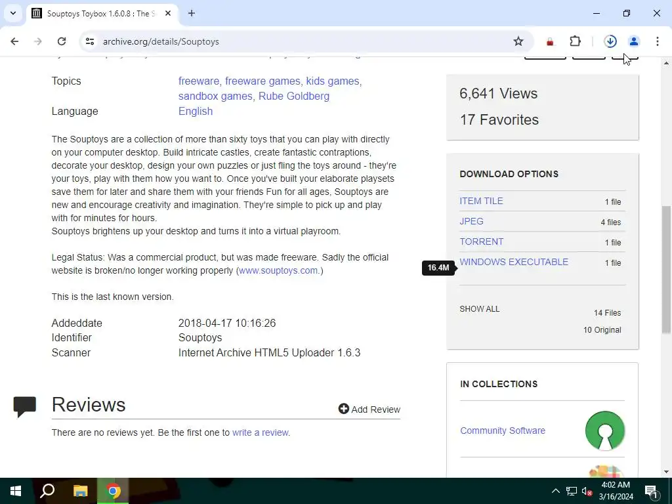Click the 16.4M file size tooltip
Image resolution: width=672 pixels, height=504 pixels.
[x=438, y=268]
